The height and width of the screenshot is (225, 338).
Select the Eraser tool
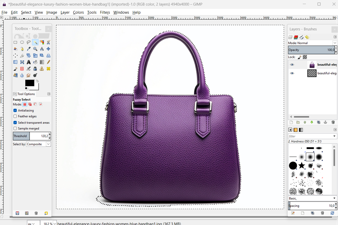coord(22,69)
